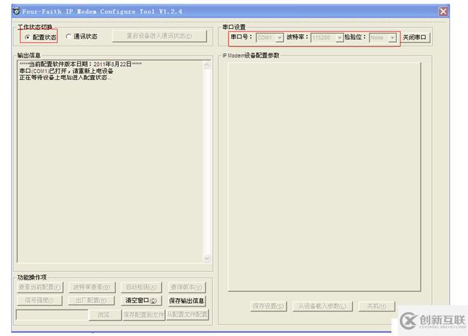Open the 串口号 COM1 dropdown
Screen dimensions: 468x336
(x=270, y=38)
